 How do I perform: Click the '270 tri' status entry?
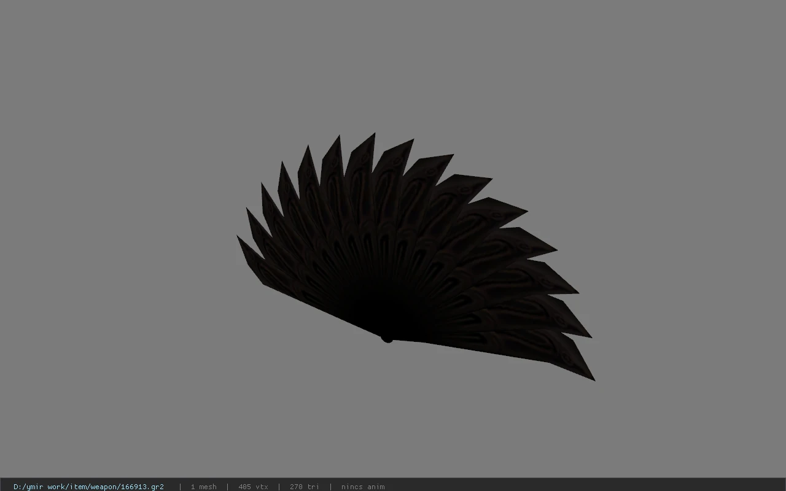tap(305, 487)
